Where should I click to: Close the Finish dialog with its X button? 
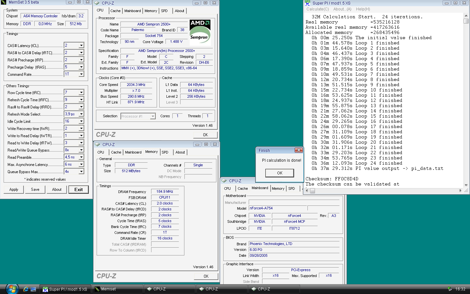[x=298, y=150]
